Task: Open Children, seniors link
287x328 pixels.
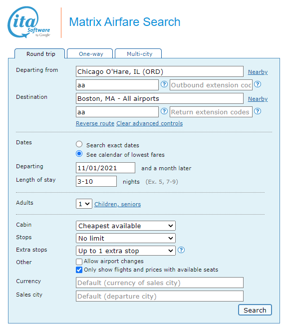Action: (118, 204)
